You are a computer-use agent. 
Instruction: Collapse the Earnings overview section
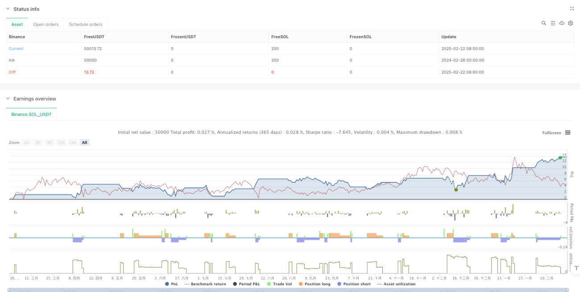pos(7,99)
